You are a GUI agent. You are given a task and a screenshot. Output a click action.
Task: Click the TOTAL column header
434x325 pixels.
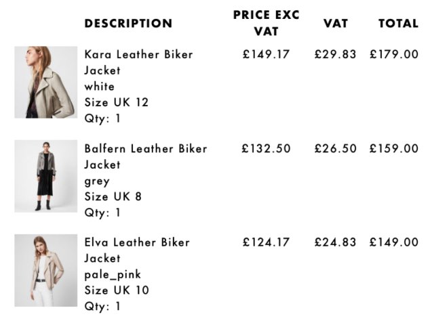click(398, 24)
